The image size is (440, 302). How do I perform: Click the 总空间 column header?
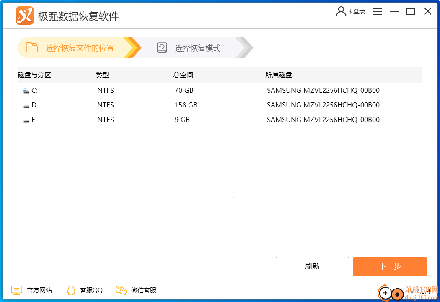pyautogui.click(x=183, y=75)
